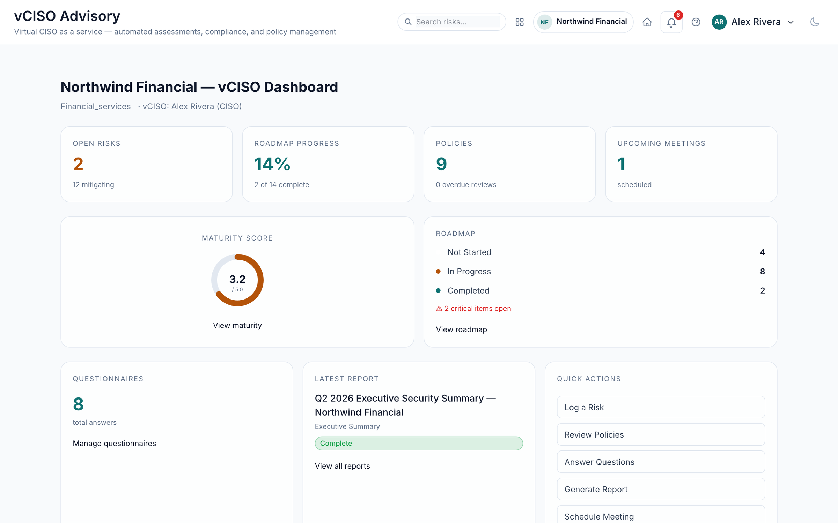
Task: Click the In Progress roadmap row
Action: (x=601, y=272)
